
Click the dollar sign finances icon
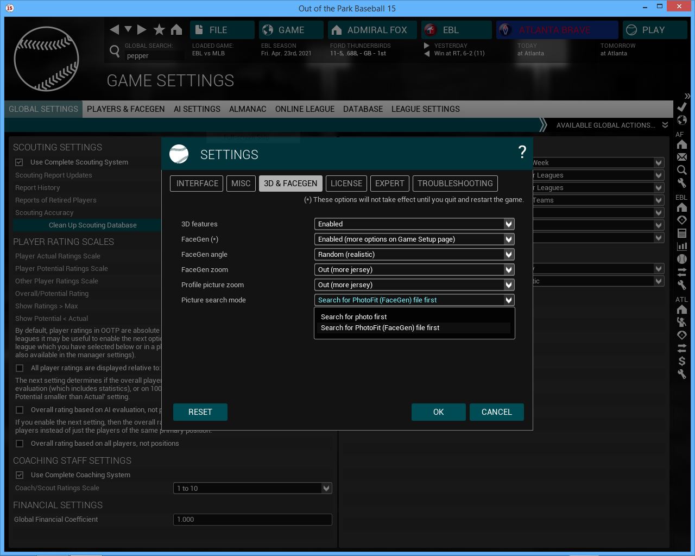(682, 361)
